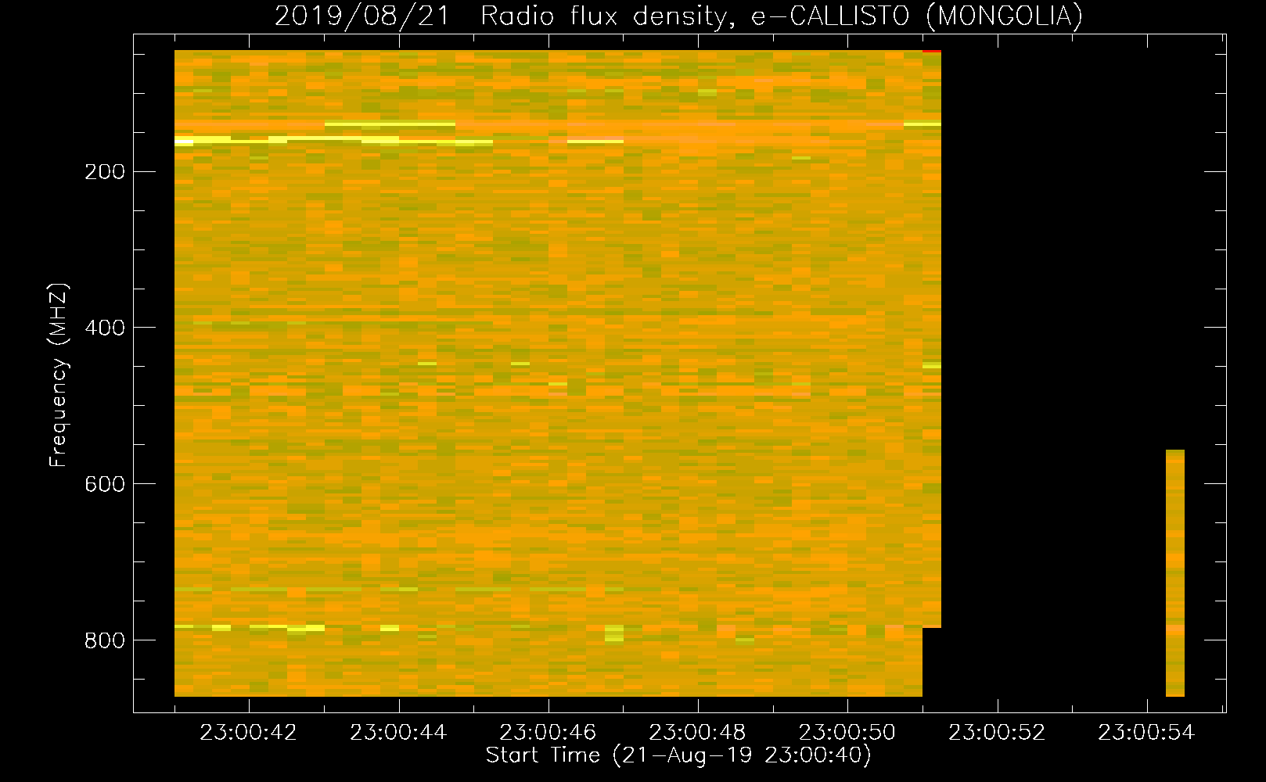1266x782 pixels.
Task: Click the '600' frequency tick label
Action: click(x=105, y=484)
